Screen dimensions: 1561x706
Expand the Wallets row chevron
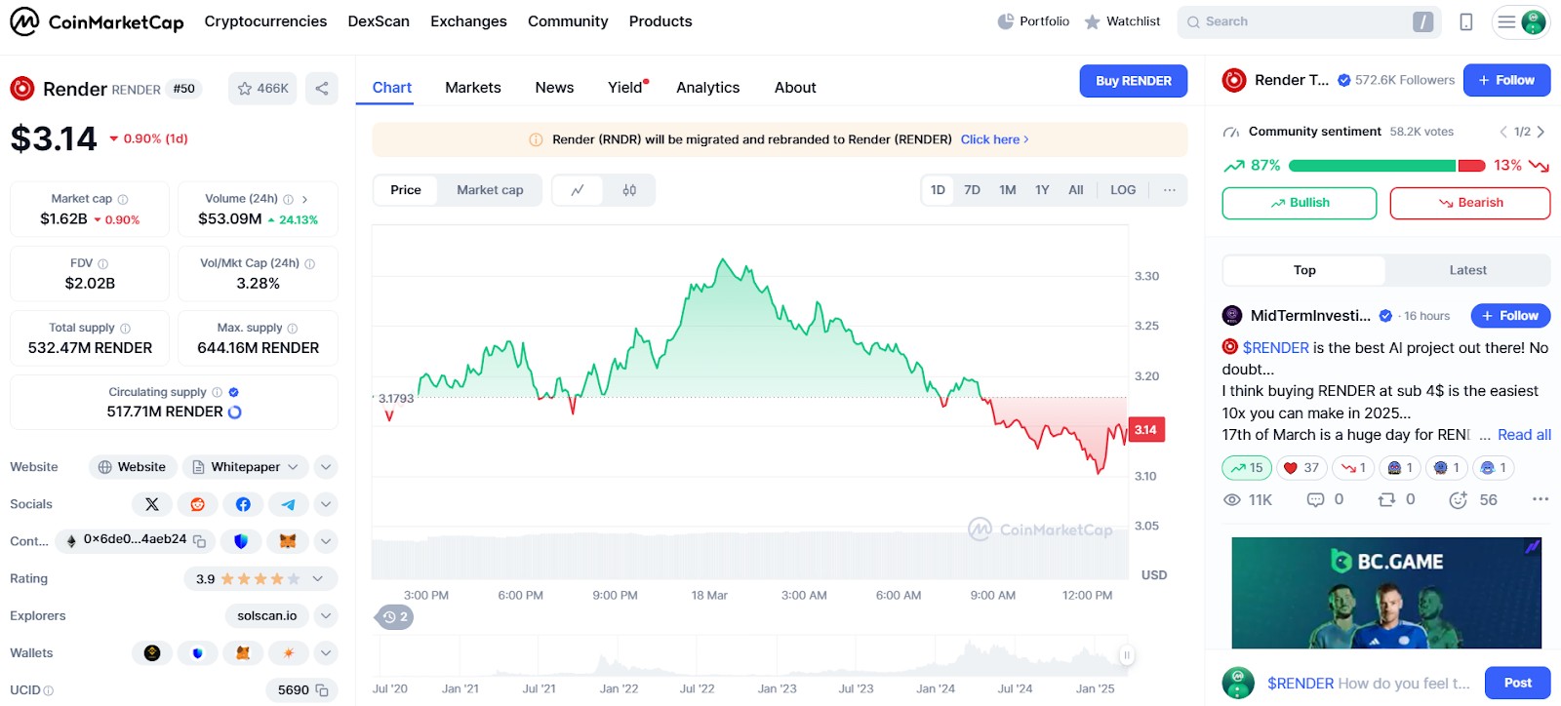pyautogui.click(x=326, y=653)
